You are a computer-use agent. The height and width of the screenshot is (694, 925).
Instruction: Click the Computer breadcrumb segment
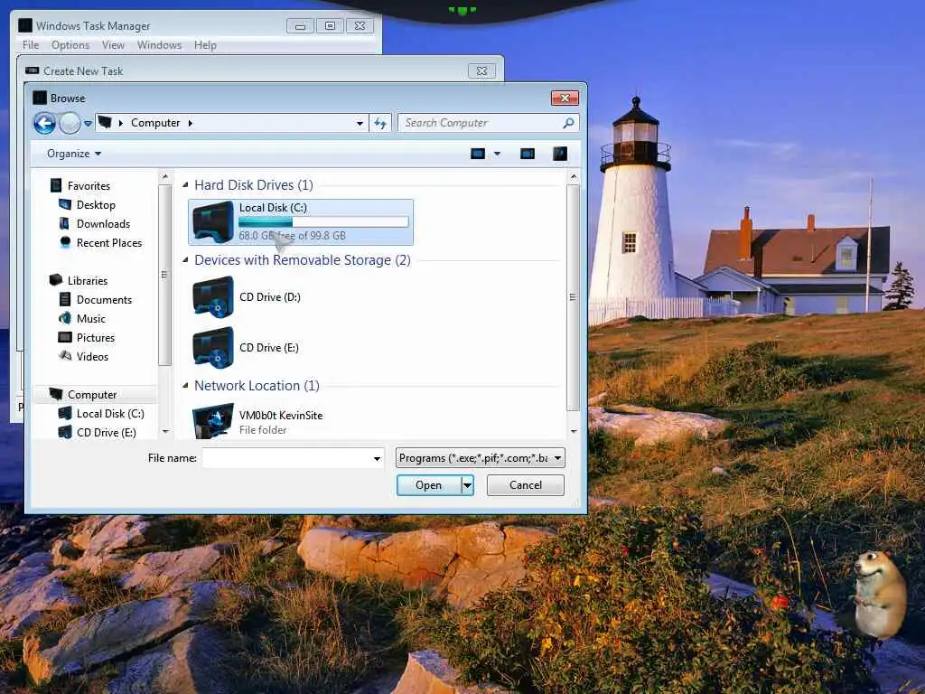click(x=155, y=123)
